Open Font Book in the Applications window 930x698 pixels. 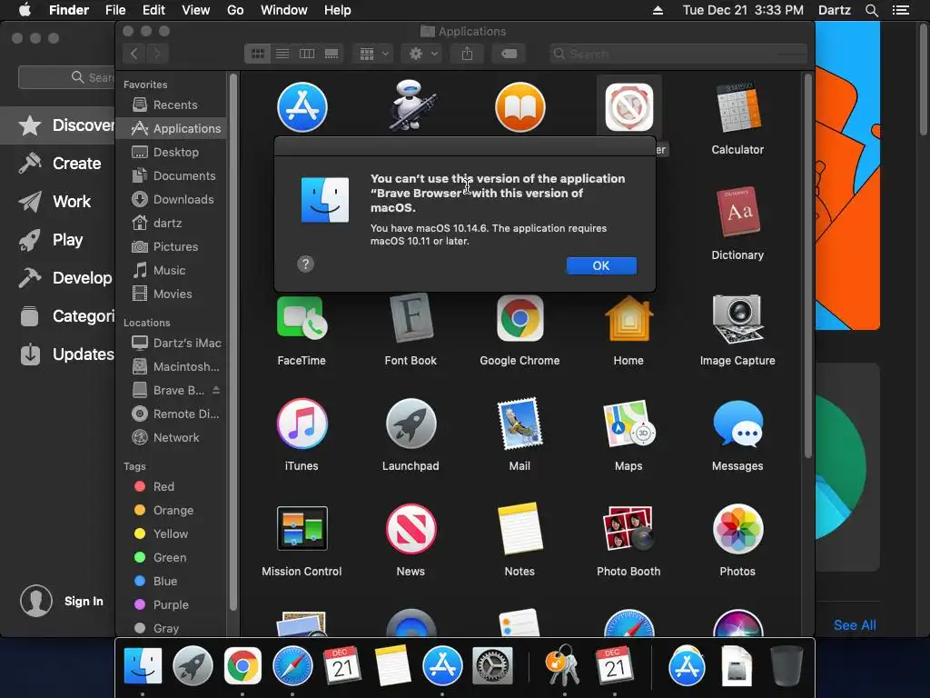click(411, 318)
